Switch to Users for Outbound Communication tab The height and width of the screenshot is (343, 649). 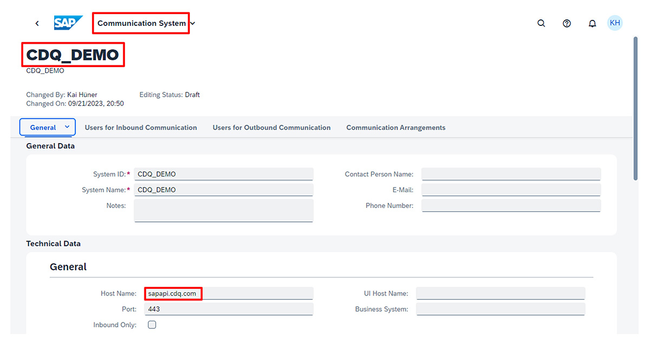(271, 127)
